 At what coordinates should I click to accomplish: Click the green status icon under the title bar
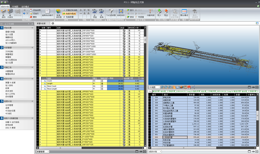(x=258, y=6)
